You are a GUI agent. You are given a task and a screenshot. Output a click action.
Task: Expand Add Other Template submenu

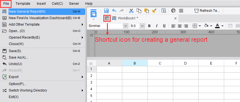pyautogui.click(x=43, y=25)
